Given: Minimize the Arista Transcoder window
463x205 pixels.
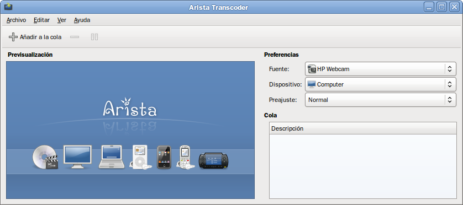Looking at the screenshot, I should [x=429, y=7].
